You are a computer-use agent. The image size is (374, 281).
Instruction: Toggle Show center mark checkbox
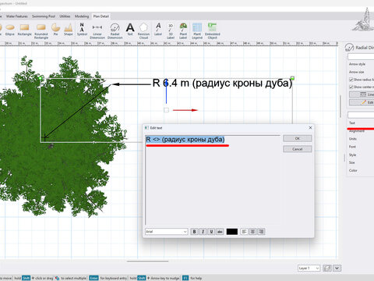(351, 87)
